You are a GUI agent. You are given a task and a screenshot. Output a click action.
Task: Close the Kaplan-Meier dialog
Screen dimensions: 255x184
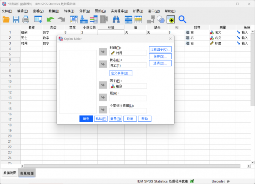pyautogui.click(x=170, y=39)
